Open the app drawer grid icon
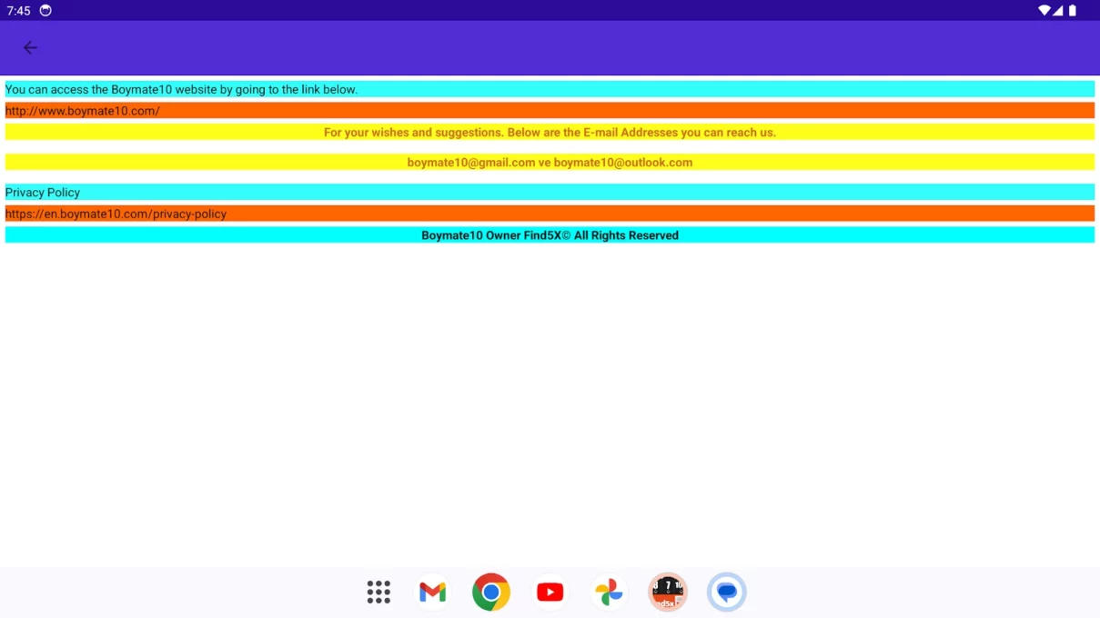1100x618 pixels. point(378,592)
